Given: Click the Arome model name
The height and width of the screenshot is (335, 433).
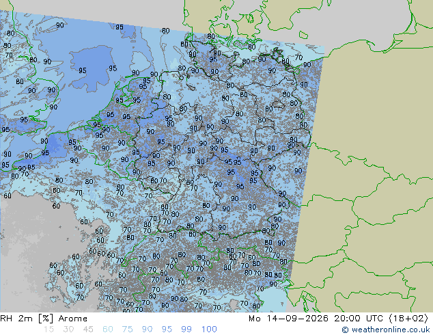Looking at the screenshot, I should (73, 319).
